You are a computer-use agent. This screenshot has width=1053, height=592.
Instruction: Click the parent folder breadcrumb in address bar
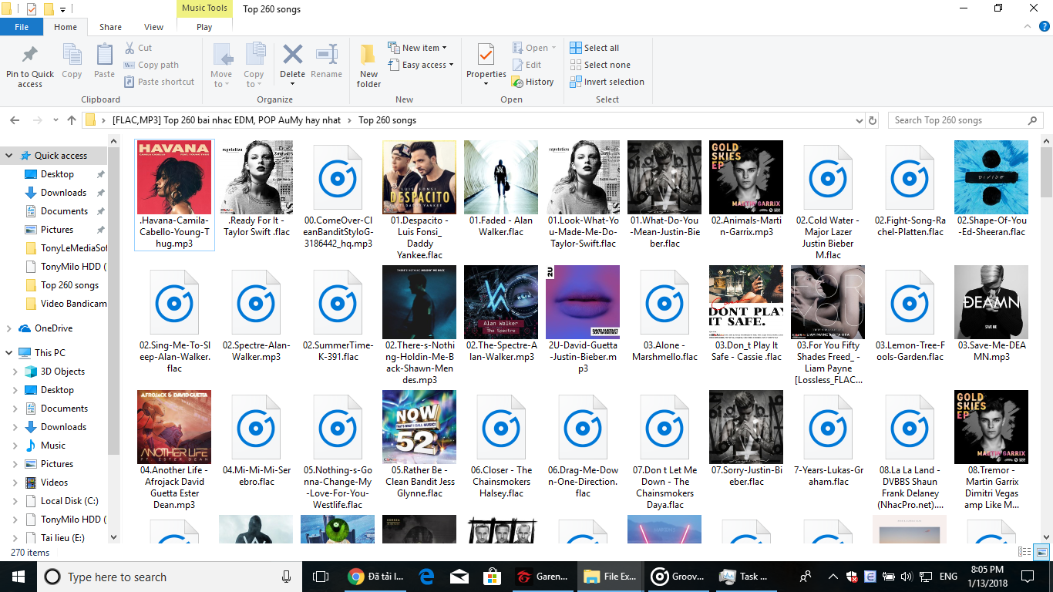(x=226, y=120)
